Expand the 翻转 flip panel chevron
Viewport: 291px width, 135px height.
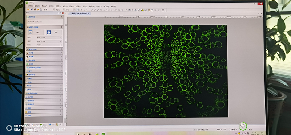61,78
